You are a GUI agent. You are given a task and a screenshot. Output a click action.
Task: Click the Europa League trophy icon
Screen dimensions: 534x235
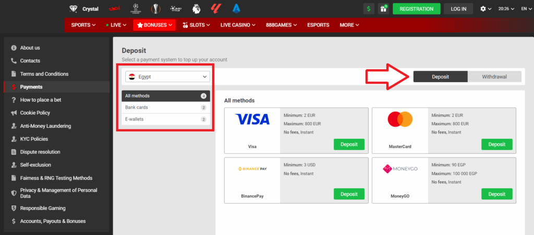(x=155, y=9)
